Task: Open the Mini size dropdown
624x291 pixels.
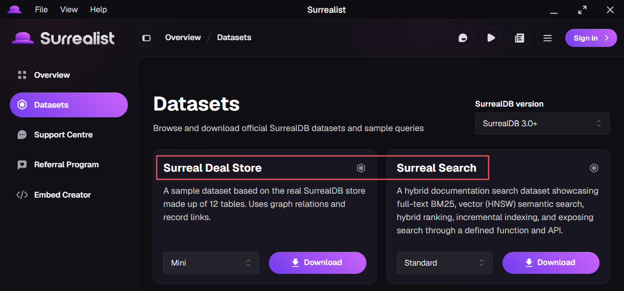Action: click(211, 263)
